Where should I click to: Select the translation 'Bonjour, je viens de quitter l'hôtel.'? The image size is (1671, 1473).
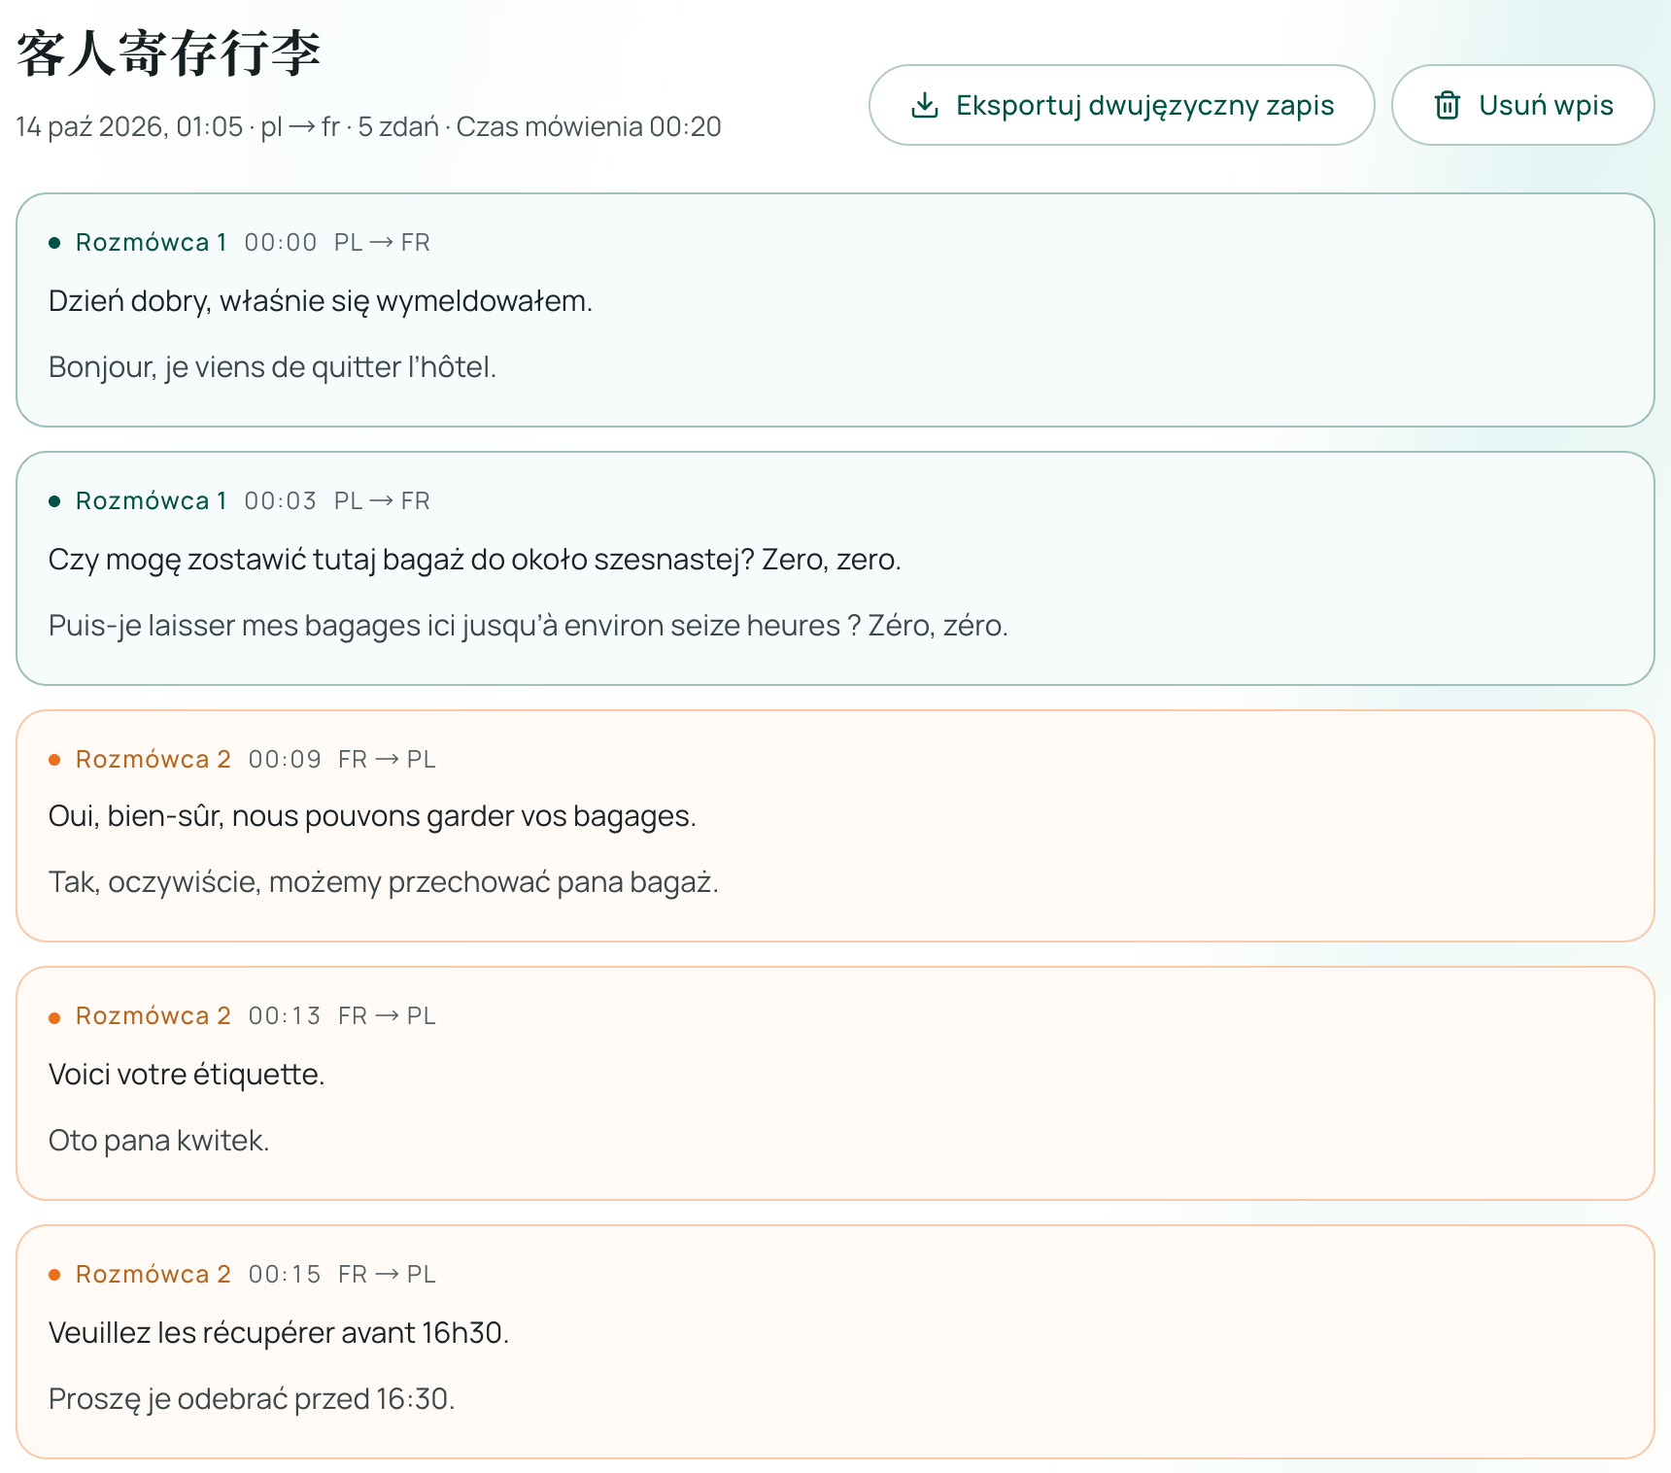pos(272,367)
